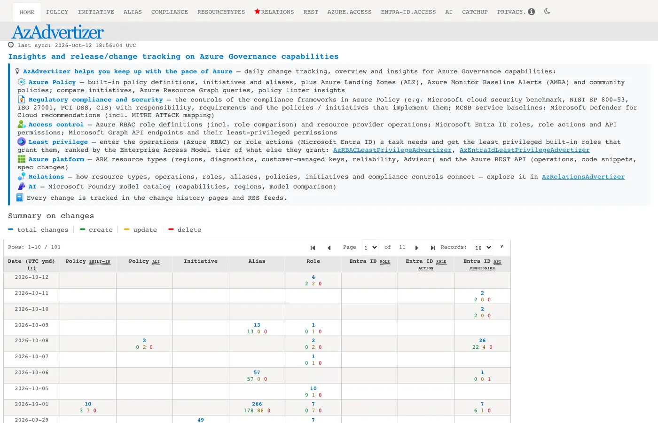Image resolution: width=658 pixels, height=423 pixels.
Task: Click the Least privilege round icon
Action: 22,141
